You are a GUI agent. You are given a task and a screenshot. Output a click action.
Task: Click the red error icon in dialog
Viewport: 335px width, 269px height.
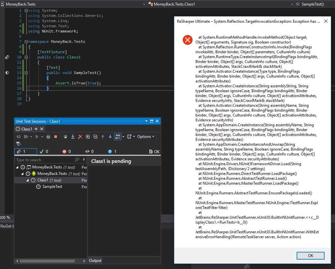click(188, 40)
